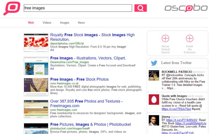Click the Twitter bird icon

coord(154,63)
